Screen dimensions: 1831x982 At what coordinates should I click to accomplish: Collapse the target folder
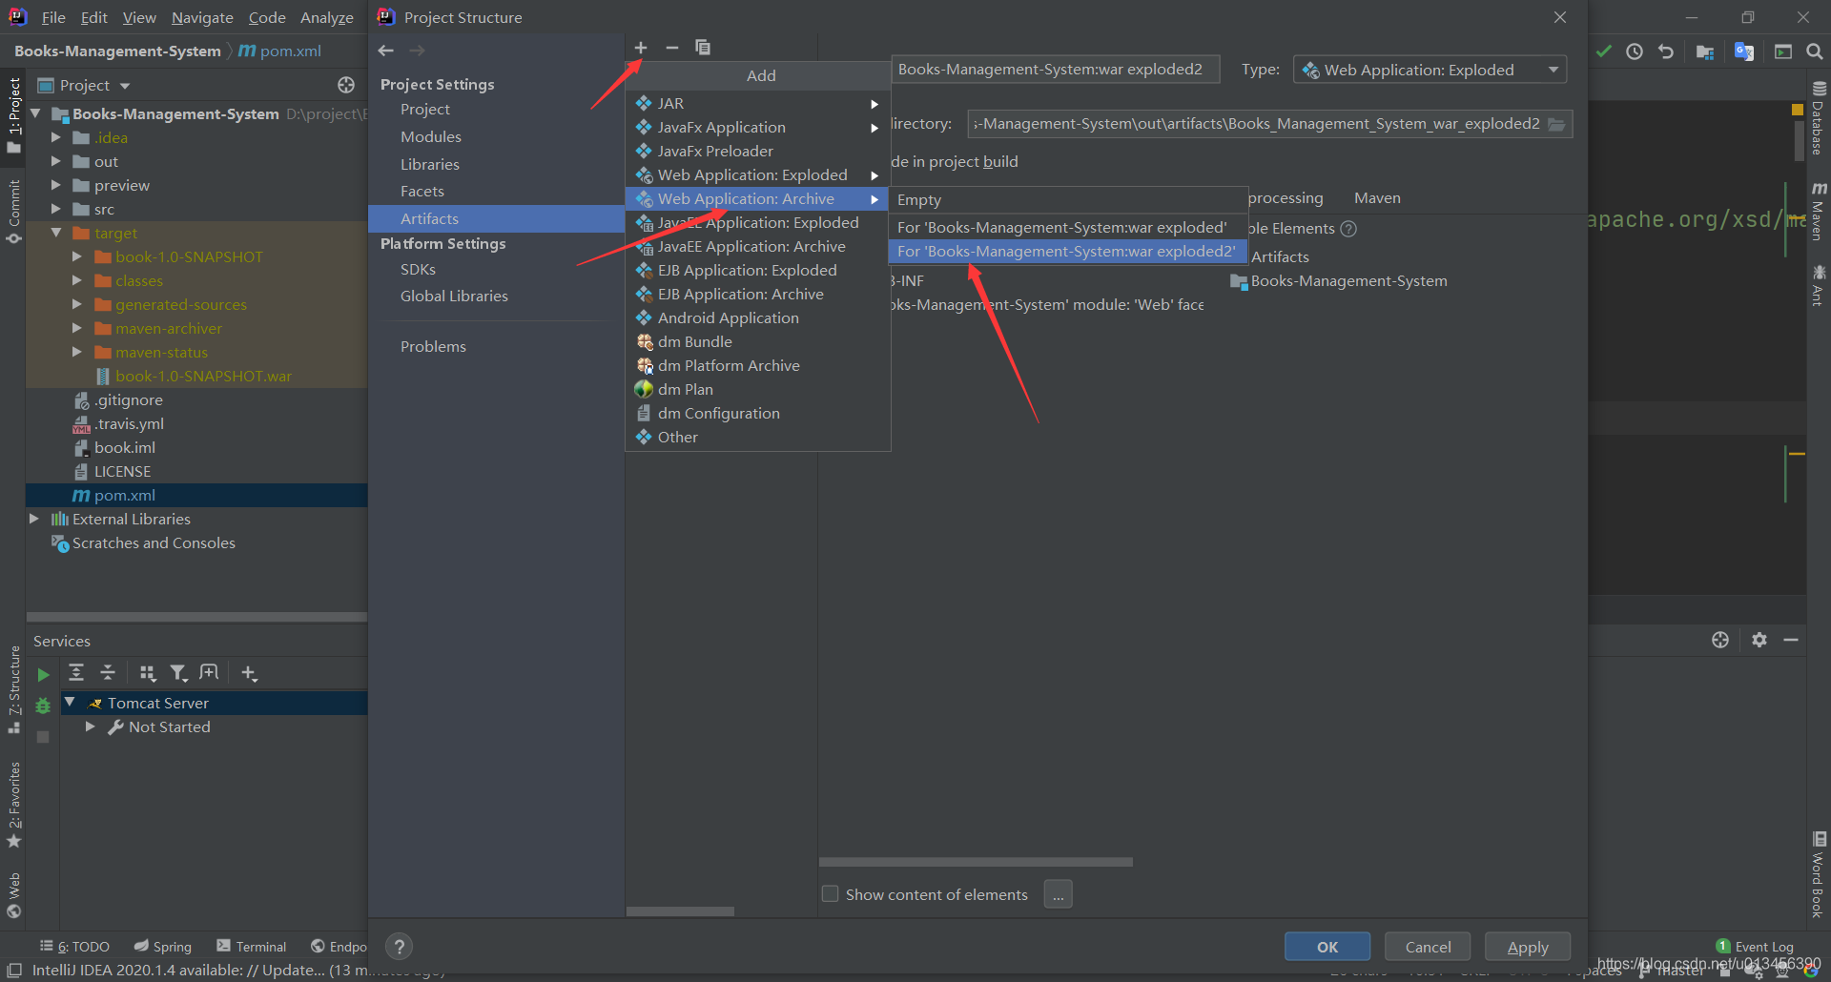[55, 233]
